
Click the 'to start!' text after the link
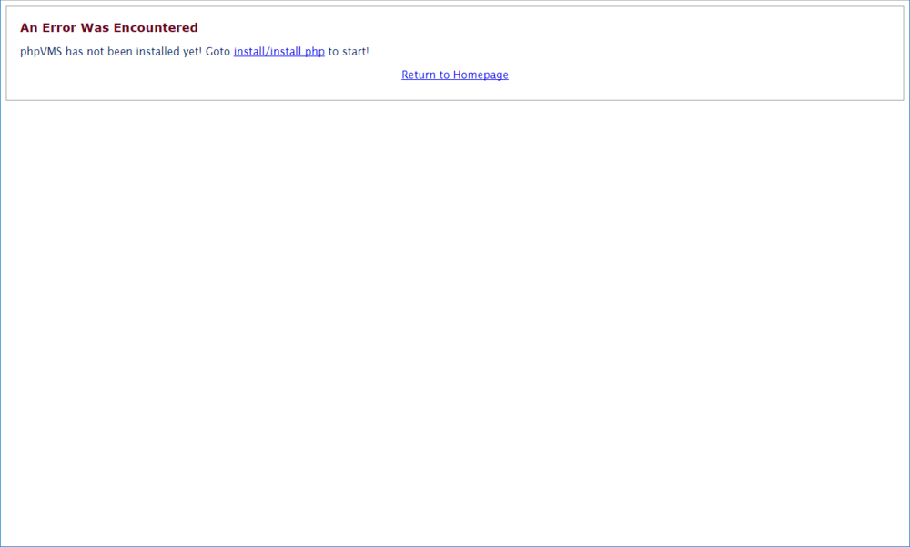[x=349, y=52]
